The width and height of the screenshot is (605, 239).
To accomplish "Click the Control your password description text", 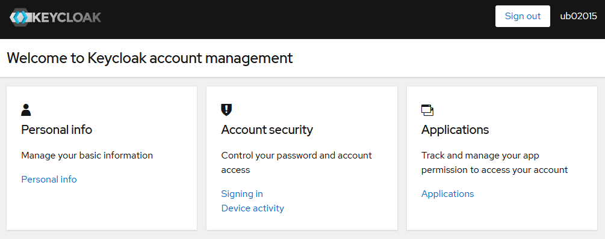I will (x=296, y=162).
